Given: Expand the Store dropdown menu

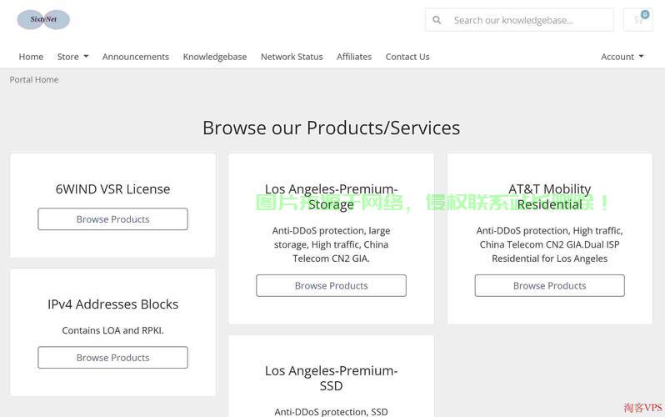Looking at the screenshot, I should click(x=72, y=57).
